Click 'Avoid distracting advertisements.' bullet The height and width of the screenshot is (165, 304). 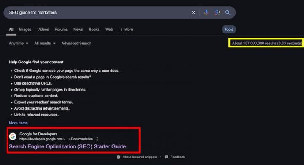click(42, 108)
